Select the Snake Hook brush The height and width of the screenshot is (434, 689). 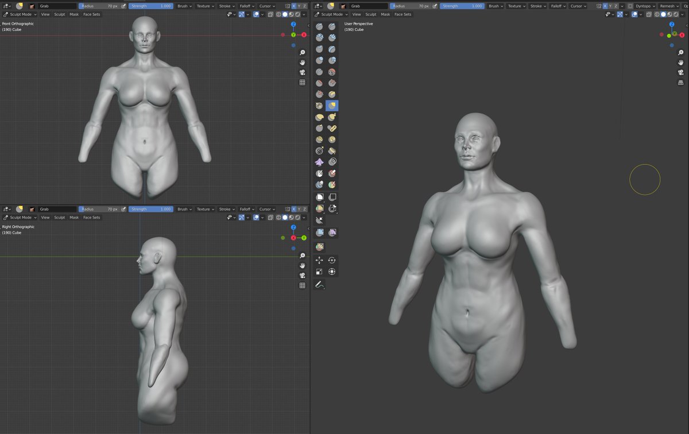coord(332,117)
